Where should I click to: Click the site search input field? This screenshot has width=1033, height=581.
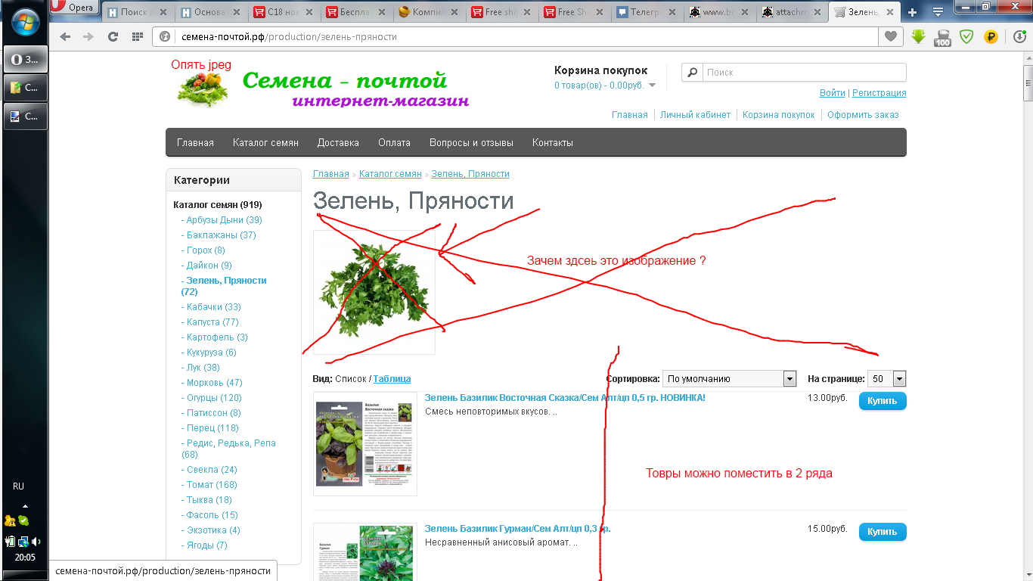pyautogui.click(x=803, y=73)
